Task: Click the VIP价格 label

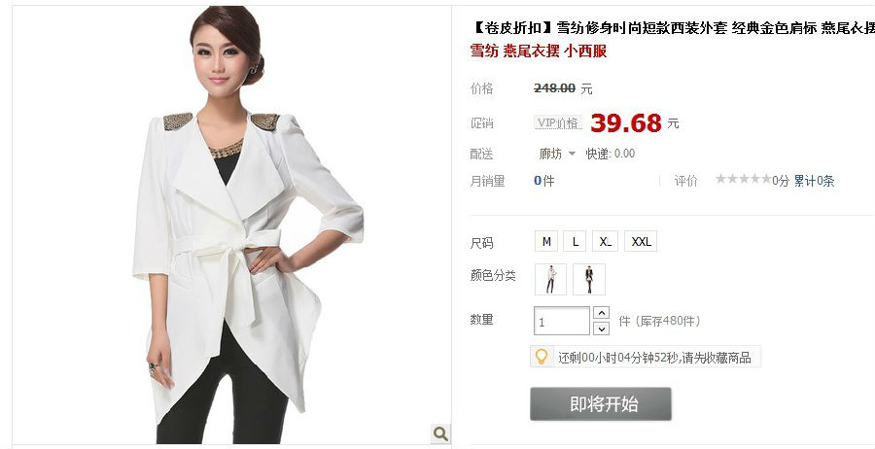Action: tap(558, 122)
